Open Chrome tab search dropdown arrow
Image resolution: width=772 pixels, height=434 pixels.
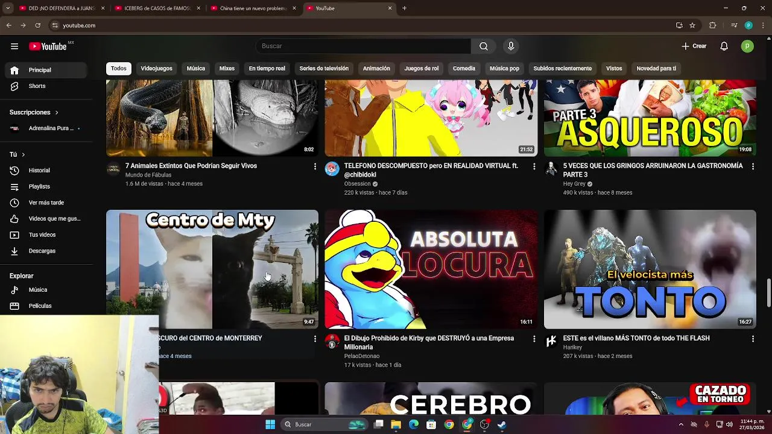tap(8, 8)
